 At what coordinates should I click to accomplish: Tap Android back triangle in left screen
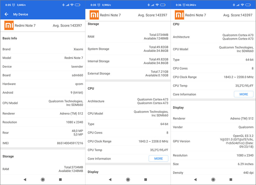[x=25, y=180]
